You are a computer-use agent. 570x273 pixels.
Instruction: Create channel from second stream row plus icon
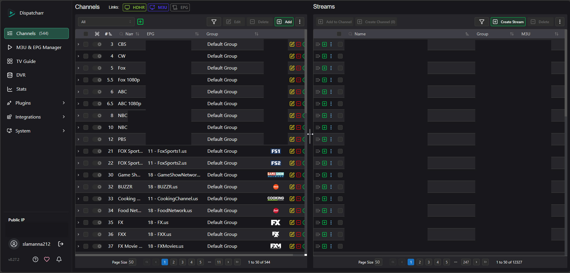point(324,56)
